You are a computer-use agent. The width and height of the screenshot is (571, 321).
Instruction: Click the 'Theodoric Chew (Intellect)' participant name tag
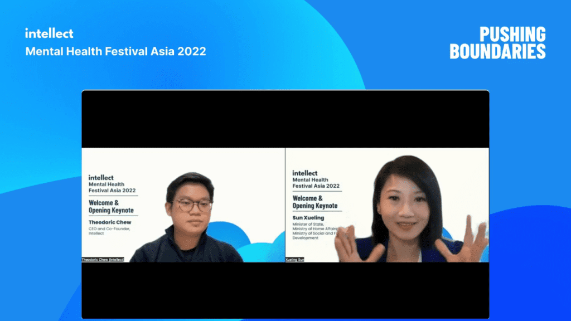tap(103, 260)
